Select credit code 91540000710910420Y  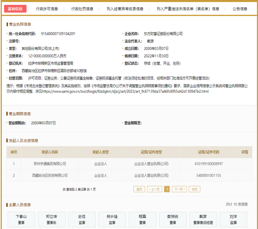point(58,34)
